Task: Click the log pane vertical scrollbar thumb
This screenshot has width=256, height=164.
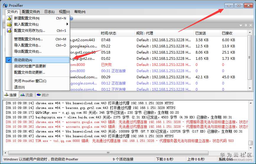Action: point(251,143)
